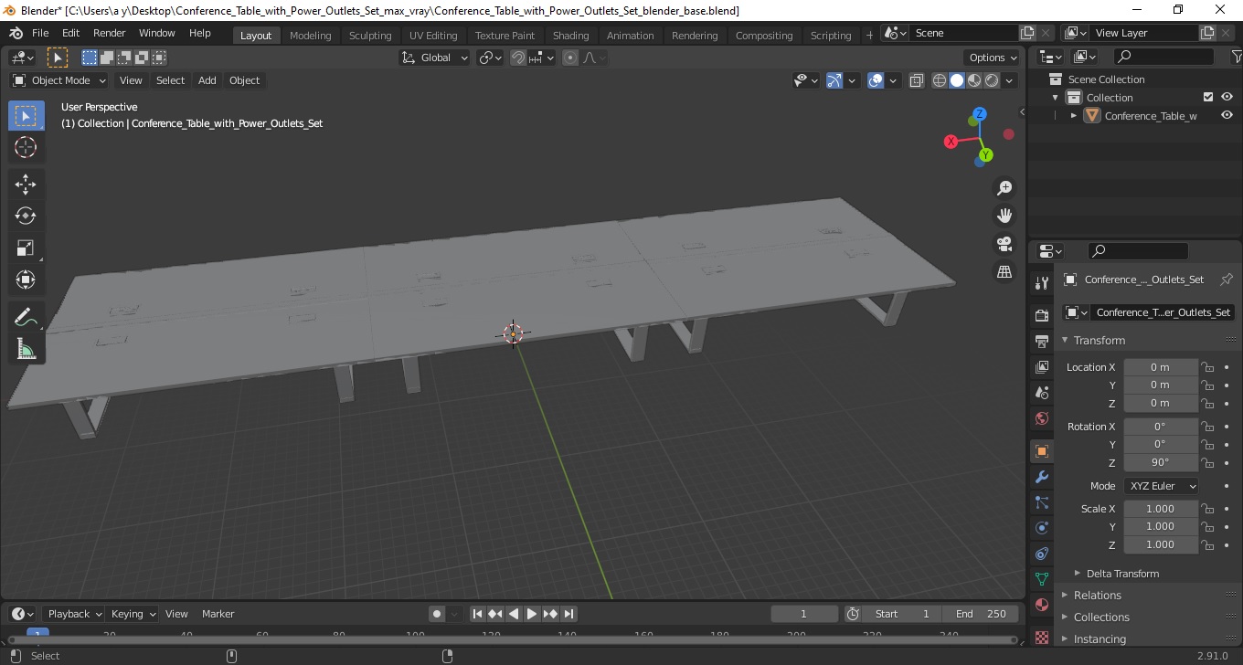Play the animation forward
This screenshot has height=665, width=1243.
coord(532,614)
